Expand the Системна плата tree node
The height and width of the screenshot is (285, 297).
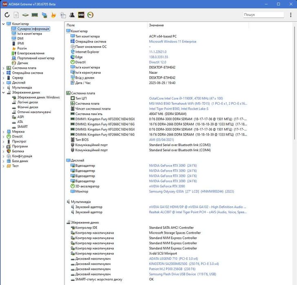point(3,68)
